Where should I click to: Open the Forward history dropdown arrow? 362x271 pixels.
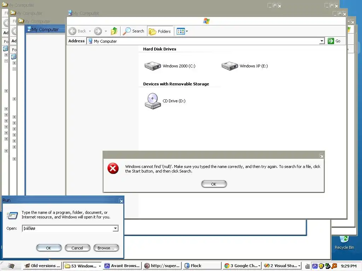(x=106, y=31)
